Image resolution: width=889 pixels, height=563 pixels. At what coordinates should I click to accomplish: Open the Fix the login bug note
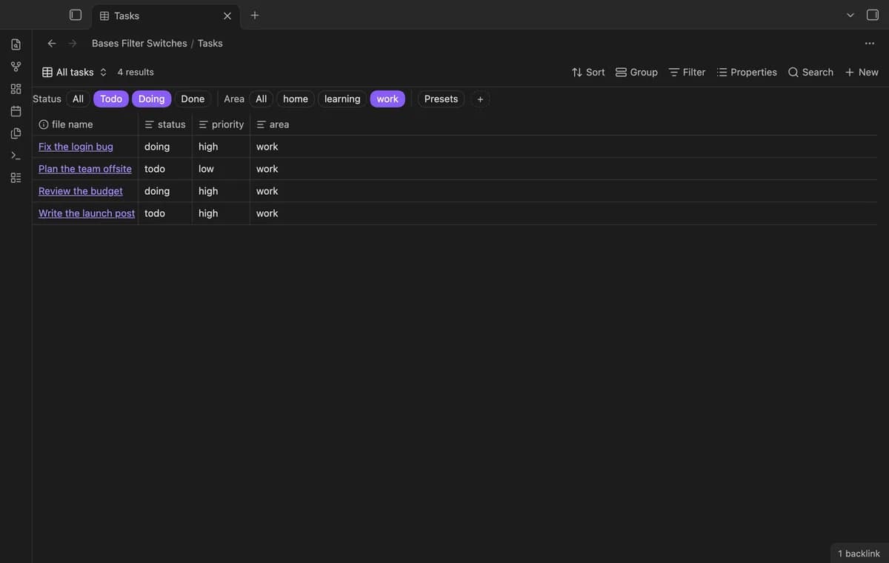[76, 147]
